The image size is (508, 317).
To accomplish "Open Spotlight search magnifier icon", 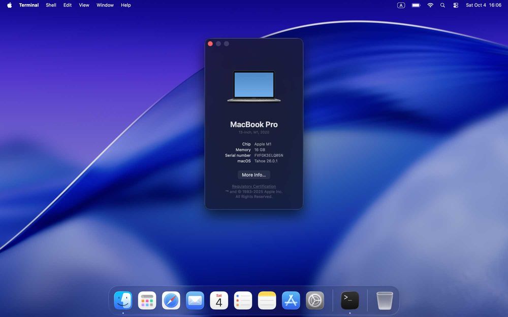I will pyautogui.click(x=442, y=5).
